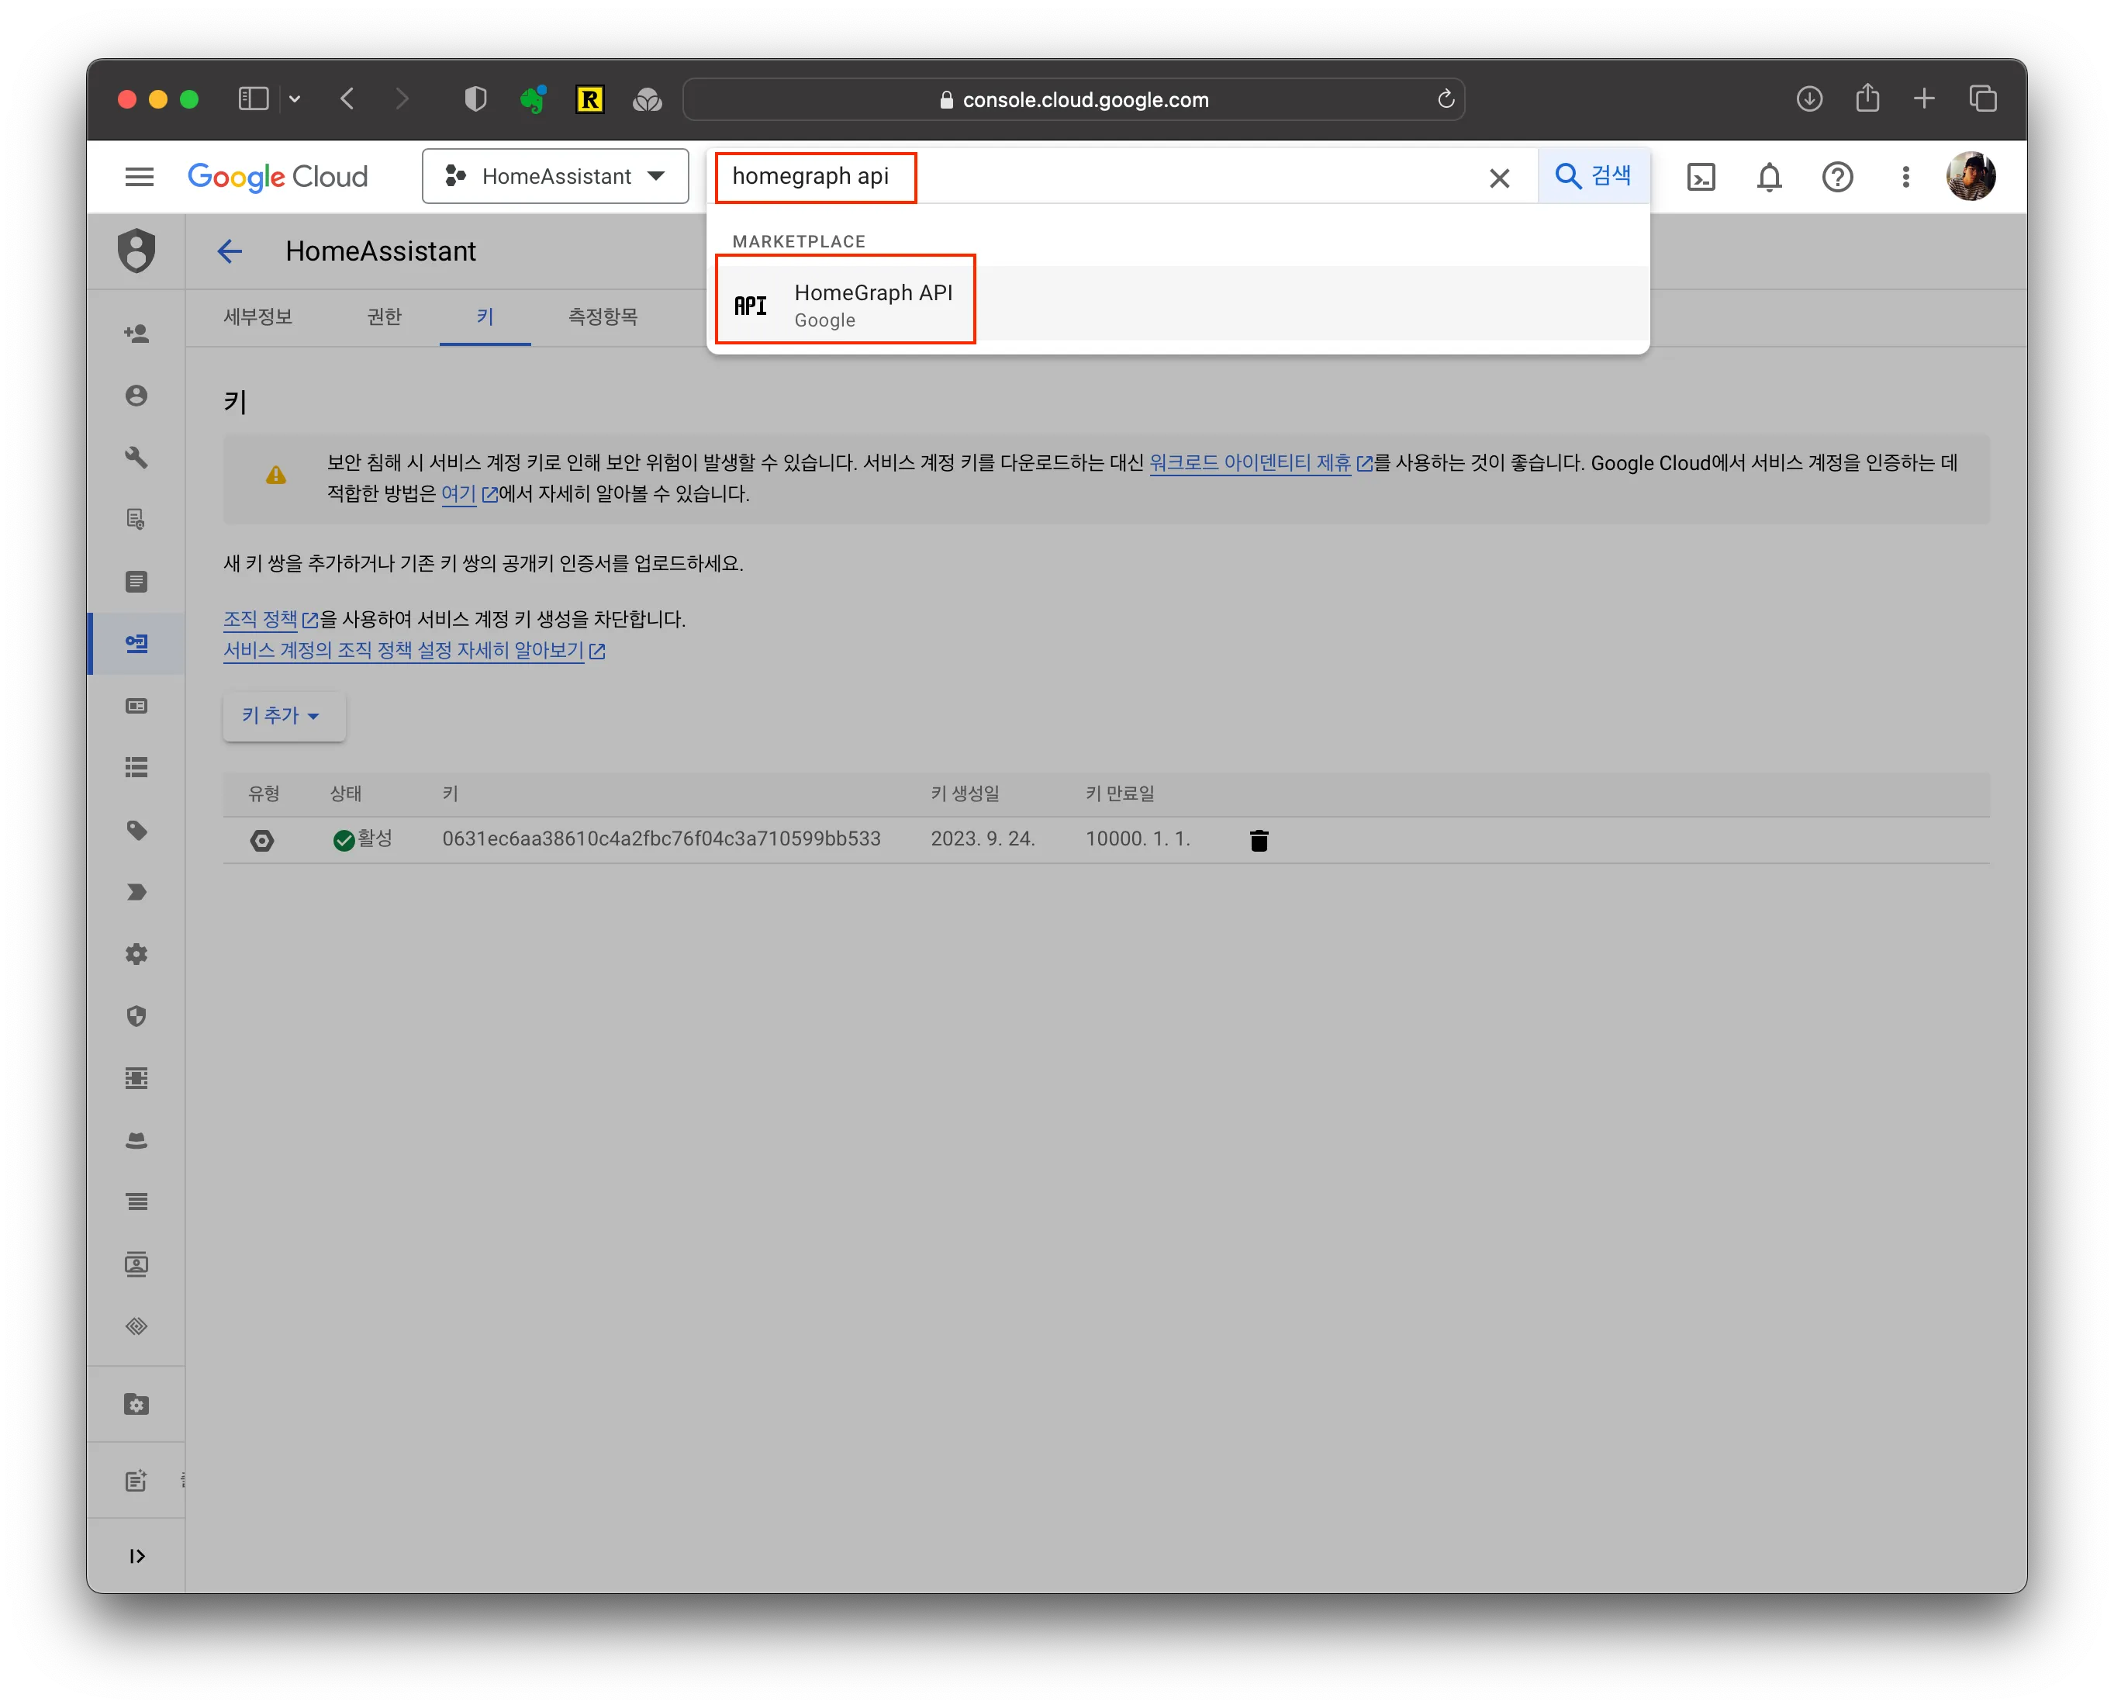Screen dimensions: 2114x1708
Task: Click the Google Cloud logo
Action: (278, 176)
